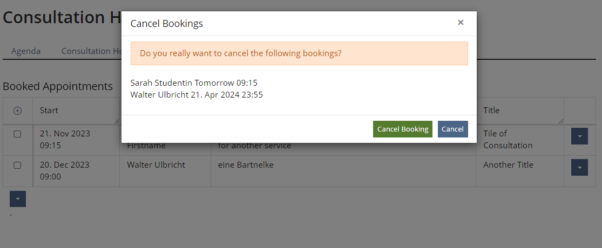Open the bulk actions dropdown below the table
The height and width of the screenshot is (248, 602).
tap(18, 199)
